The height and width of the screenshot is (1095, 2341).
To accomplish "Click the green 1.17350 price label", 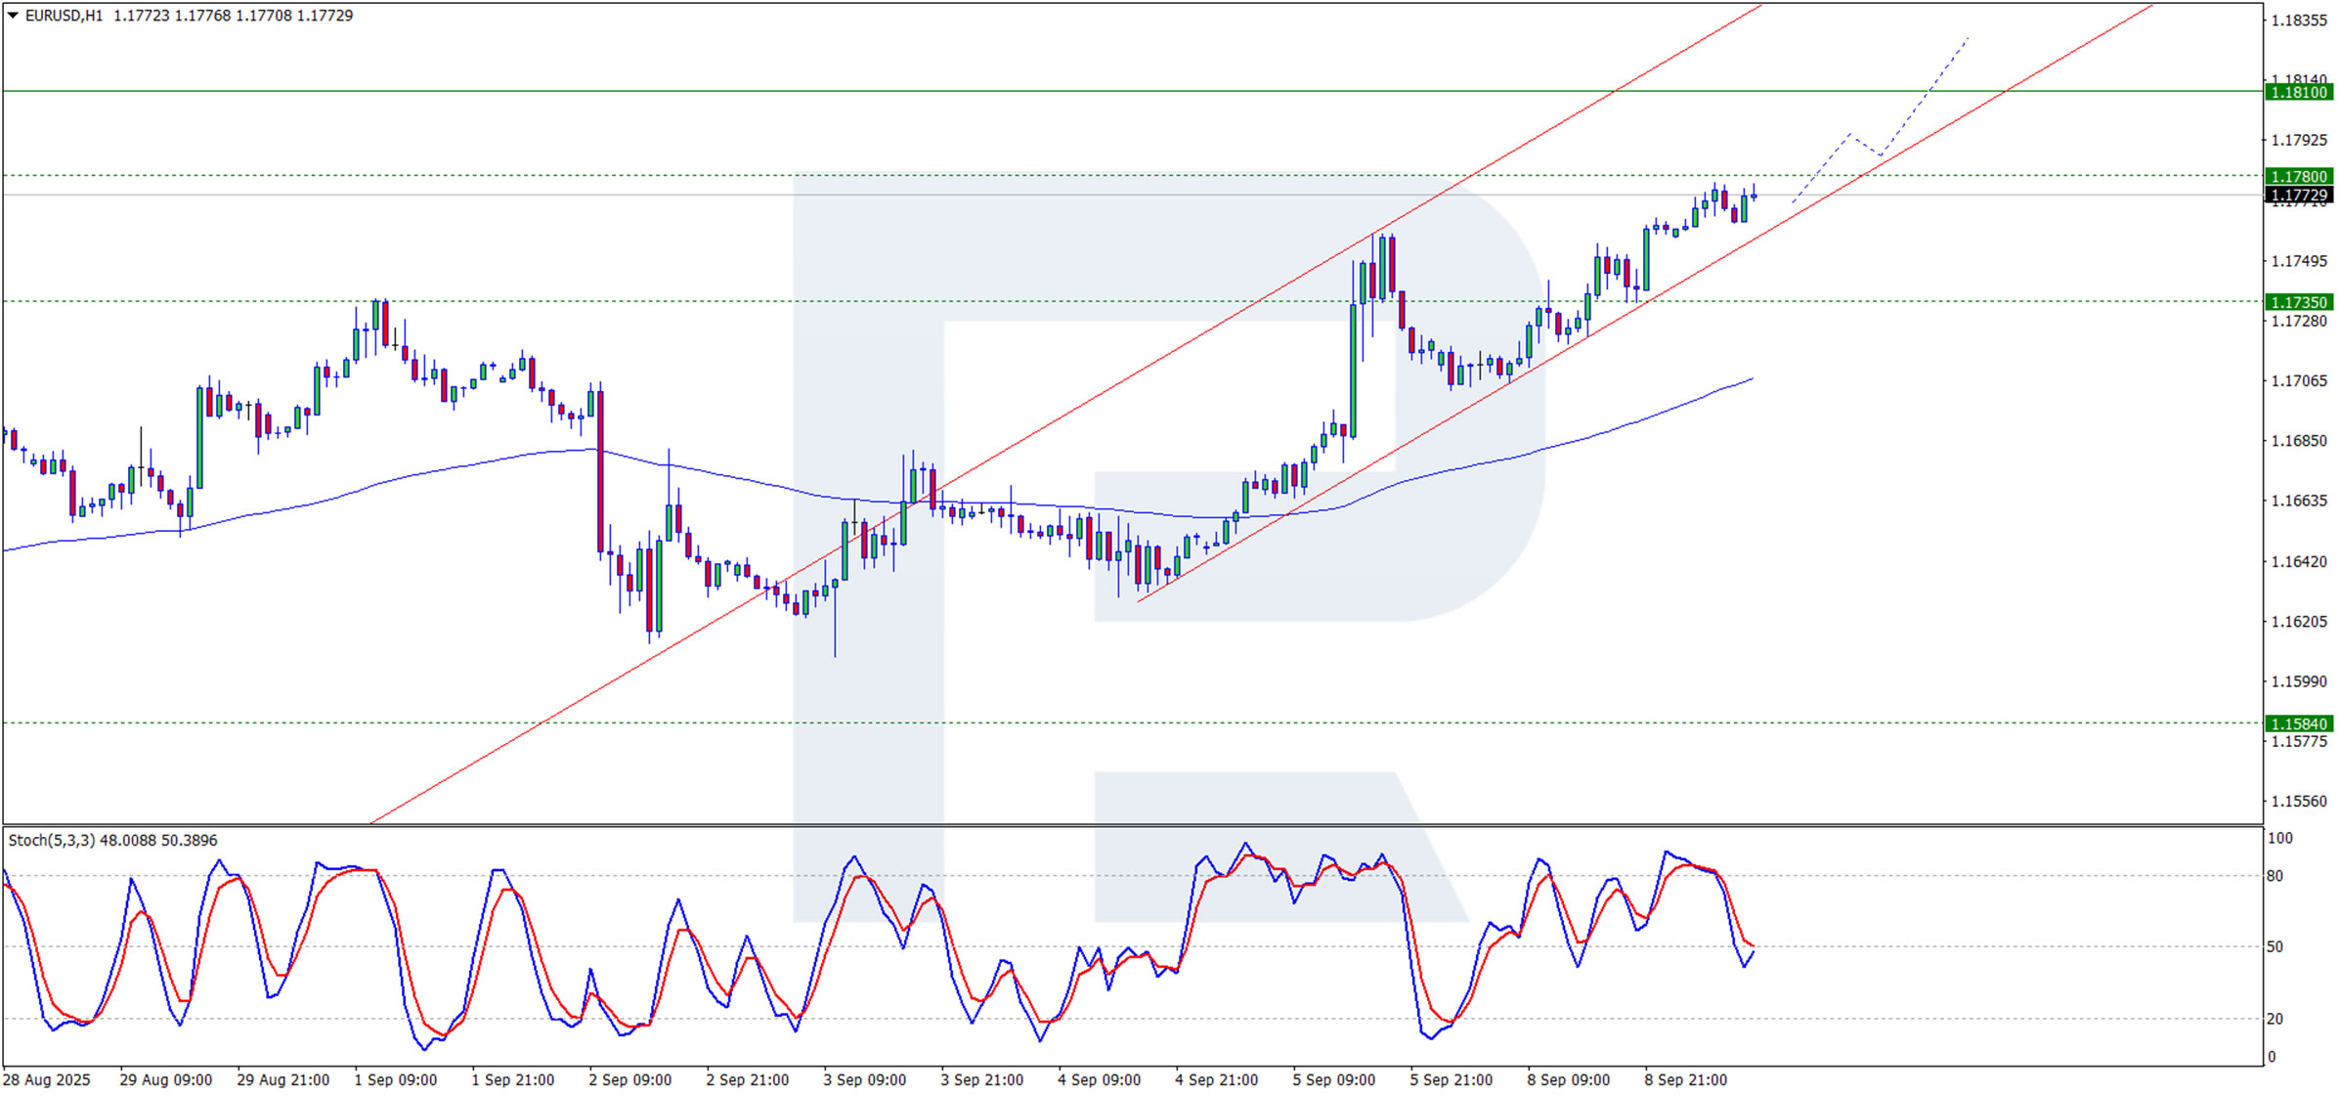I will [x=2298, y=302].
